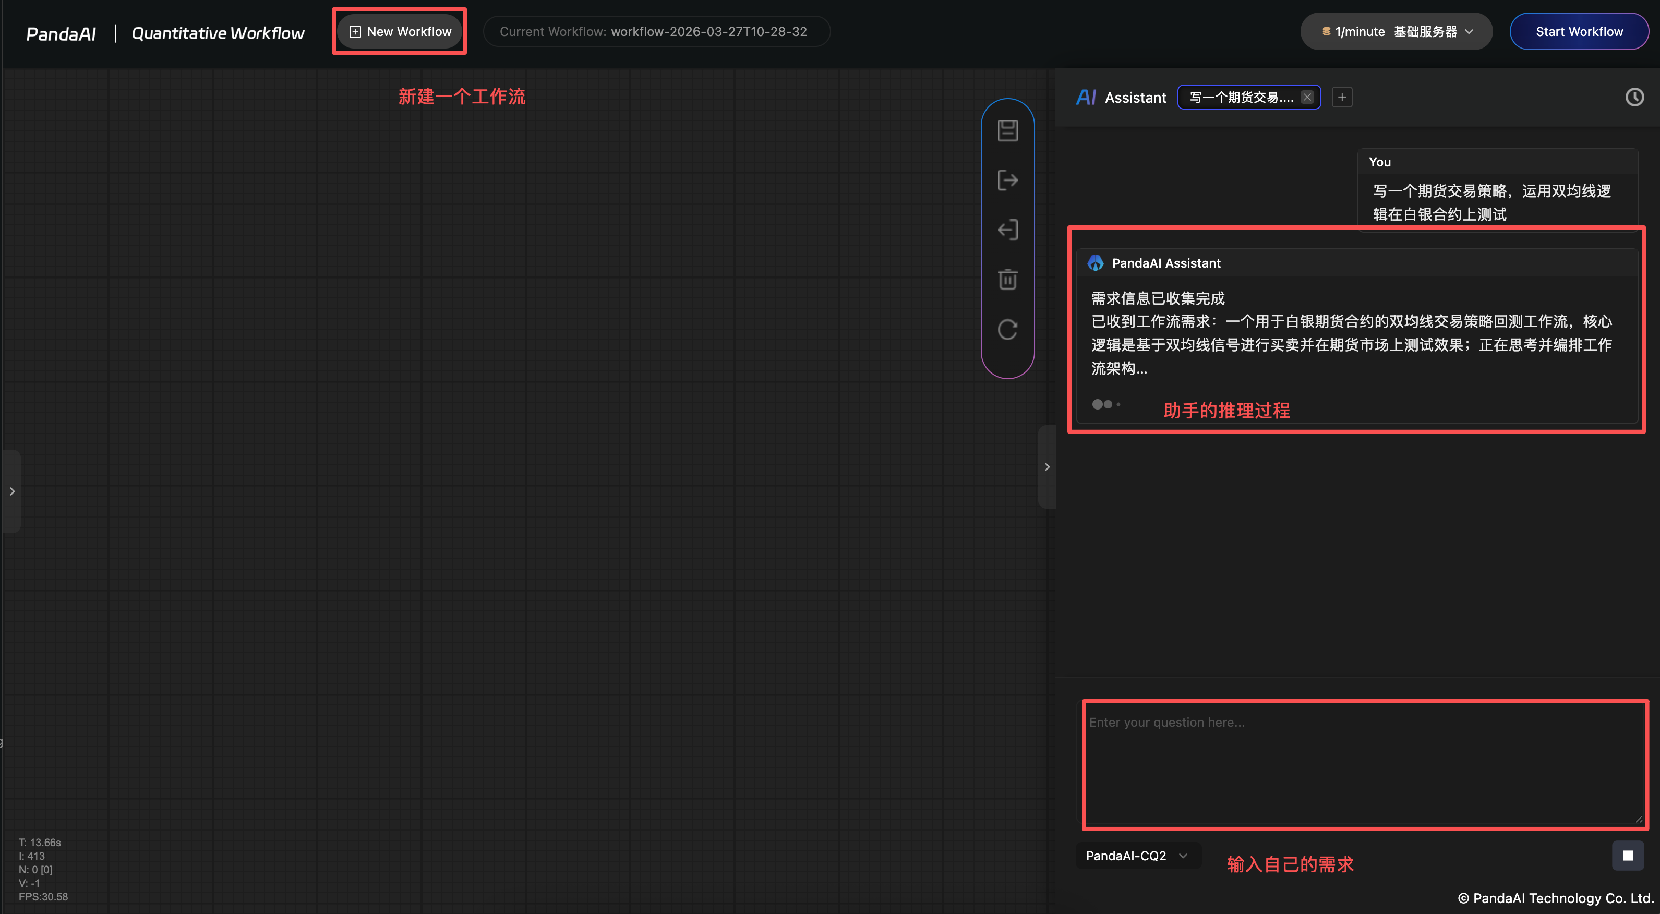
Task: Click the trash delete icon
Action: 1007,279
